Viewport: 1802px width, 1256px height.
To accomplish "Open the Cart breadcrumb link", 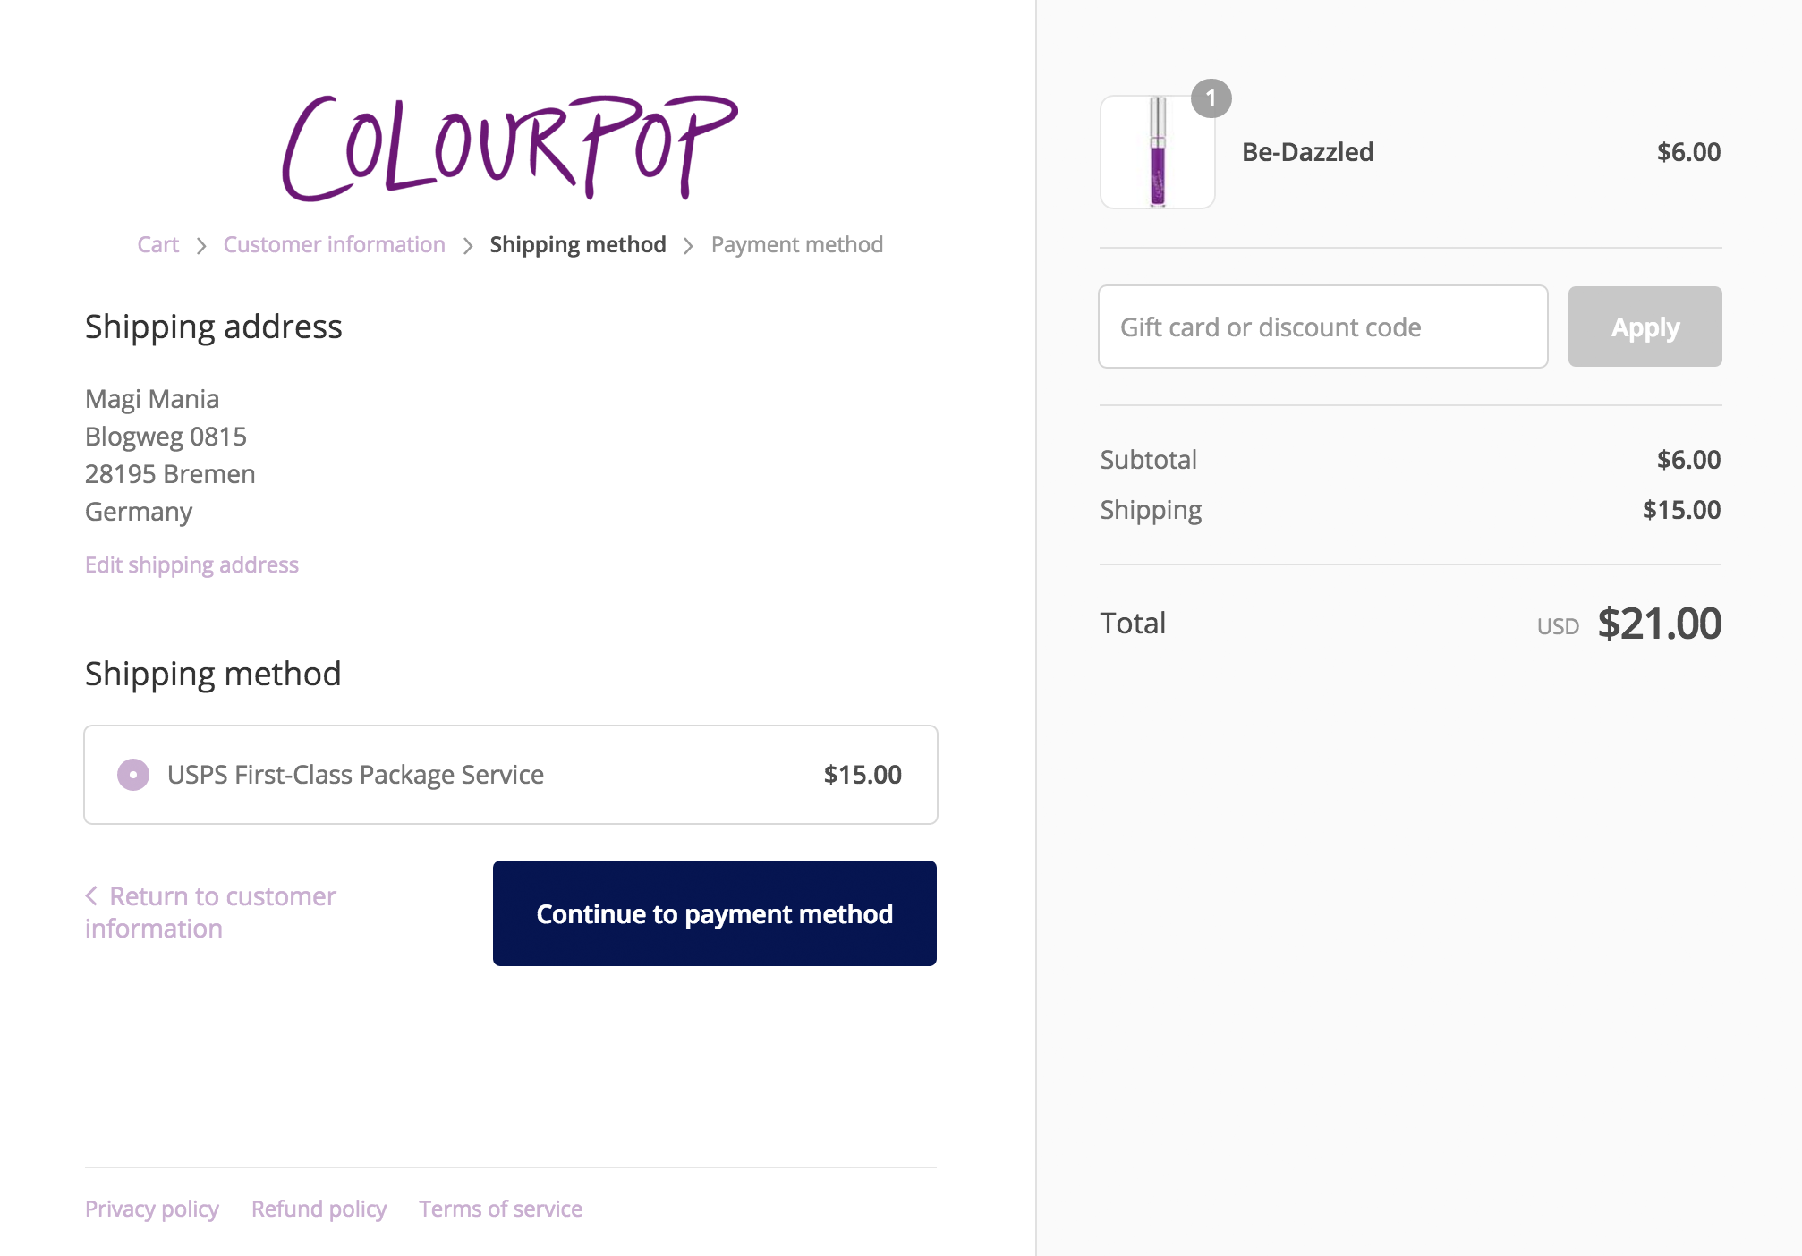I will [x=158, y=244].
